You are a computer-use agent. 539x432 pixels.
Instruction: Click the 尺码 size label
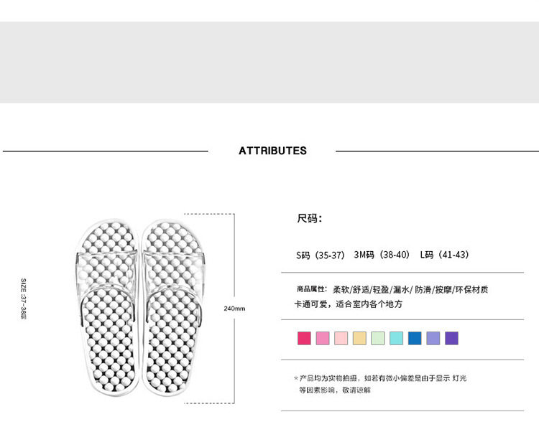(310, 218)
